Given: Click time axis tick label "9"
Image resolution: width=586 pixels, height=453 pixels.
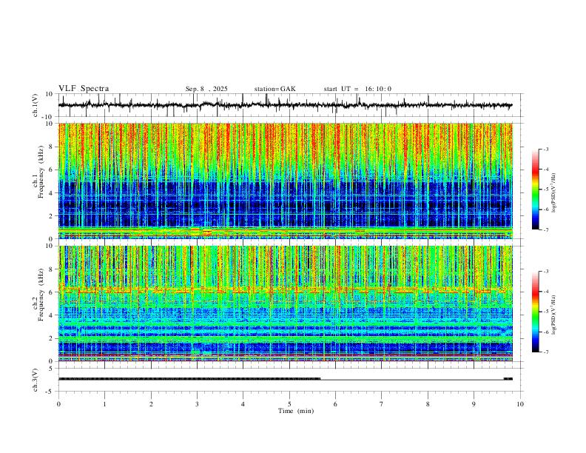Looking at the screenshot, I should (474, 404).
